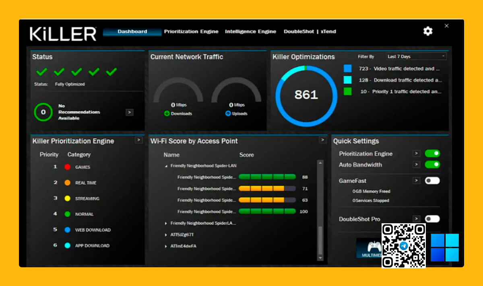Click the multimedia gamepad tile

coord(369,248)
